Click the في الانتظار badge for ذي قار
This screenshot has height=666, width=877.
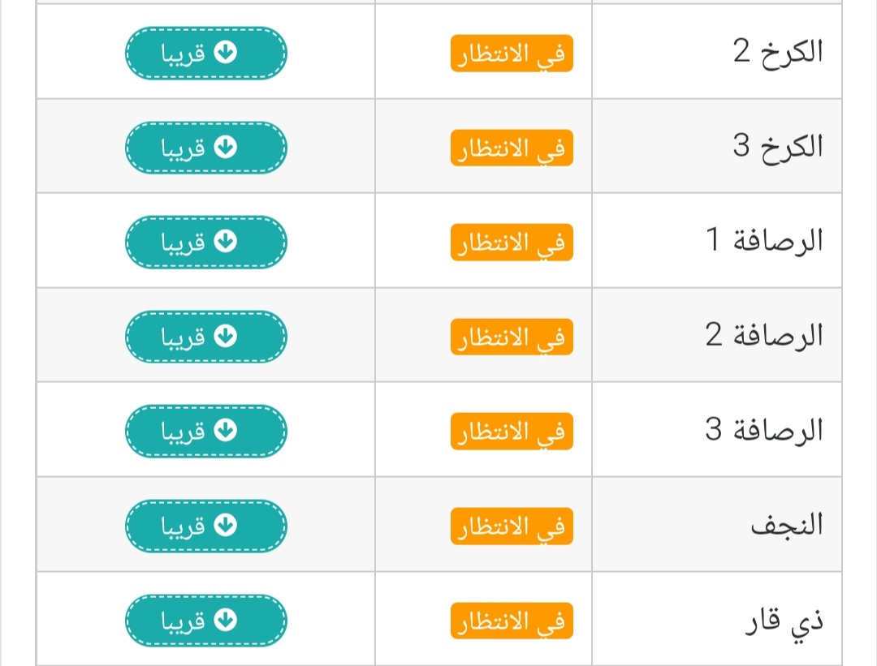pyautogui.click(x=512, y=620)
